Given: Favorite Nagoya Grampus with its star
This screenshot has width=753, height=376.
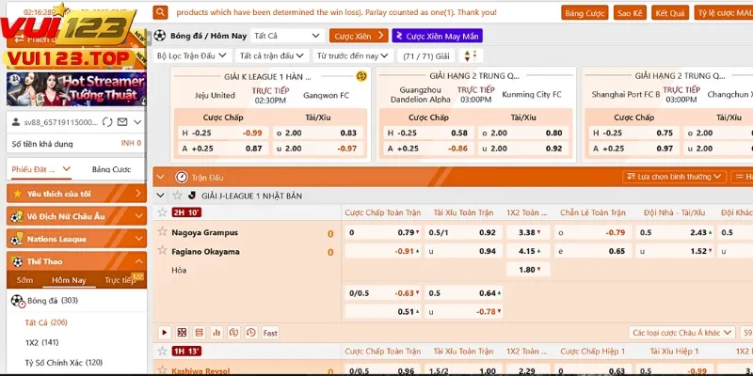Looking at the screenshot, I should coord(162,231).
